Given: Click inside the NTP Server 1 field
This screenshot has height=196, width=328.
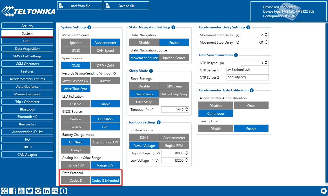Looking at the screenshot, I should (x=247, y=70).
